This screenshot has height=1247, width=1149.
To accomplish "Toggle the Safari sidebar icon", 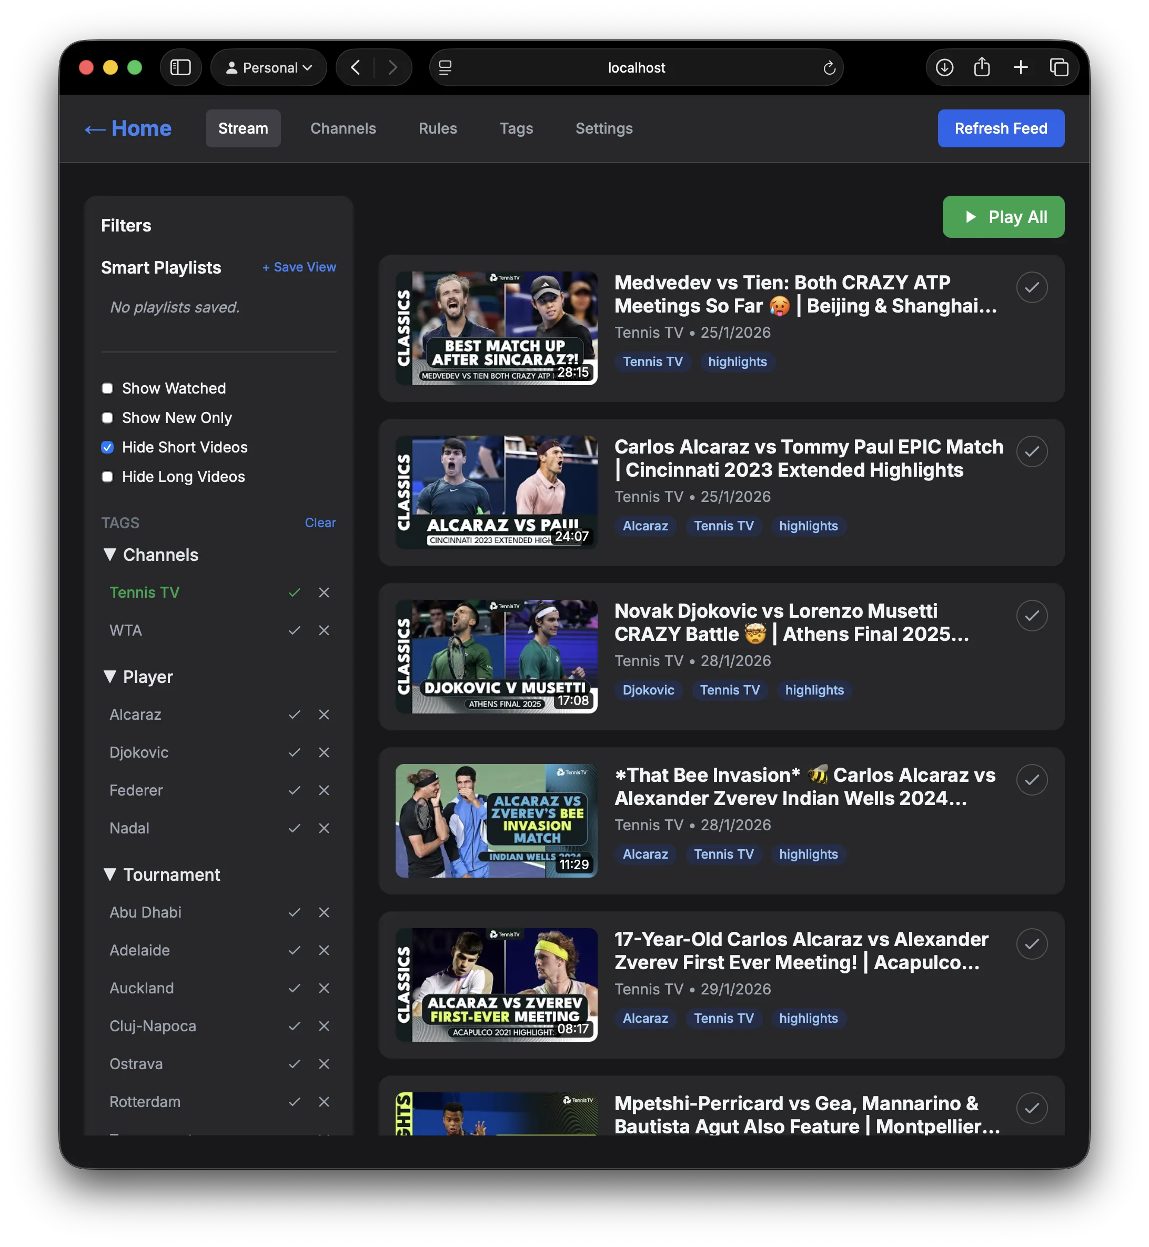I will 180,67.
